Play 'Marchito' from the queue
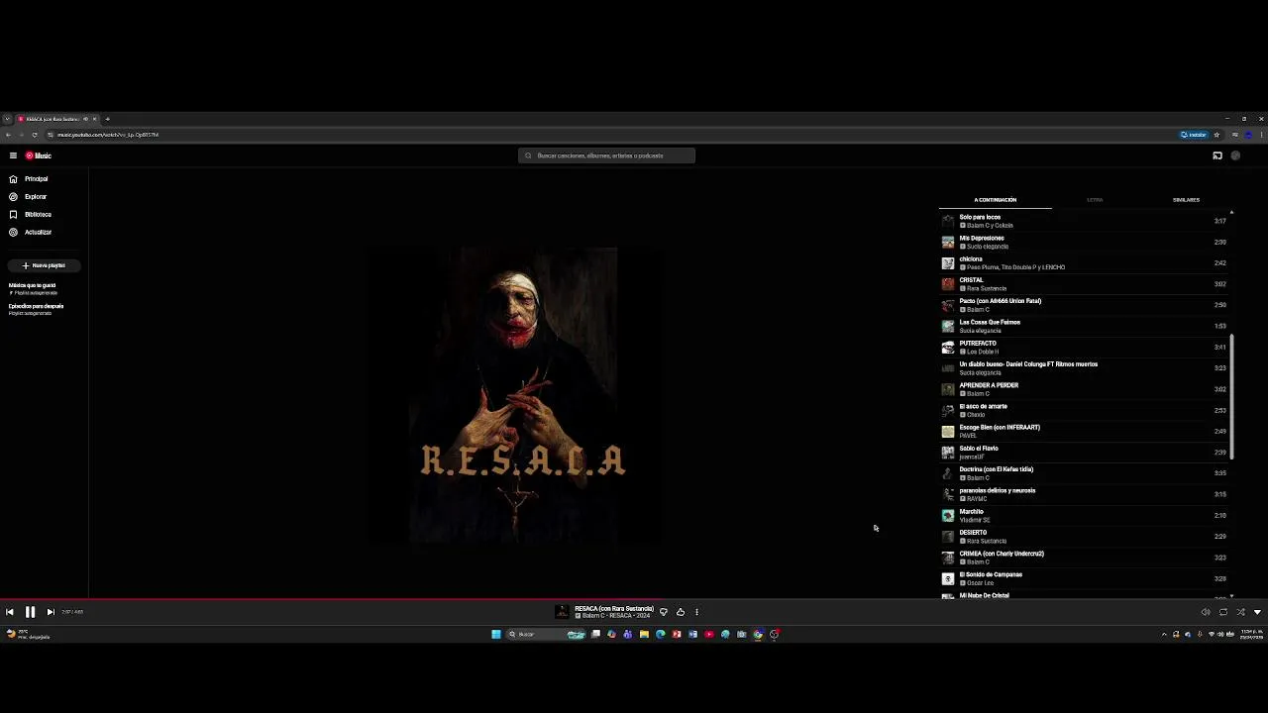 [1086, 516]
